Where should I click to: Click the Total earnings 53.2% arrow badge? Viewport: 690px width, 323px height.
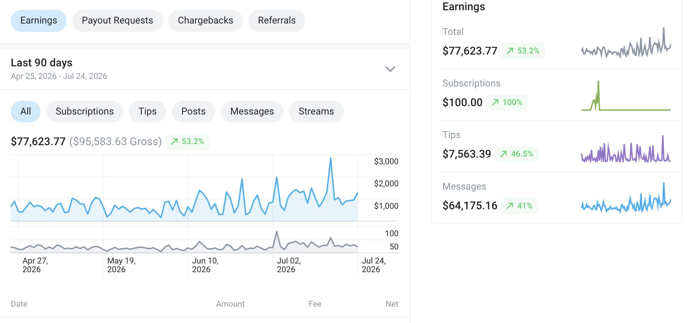pos(523,51)
